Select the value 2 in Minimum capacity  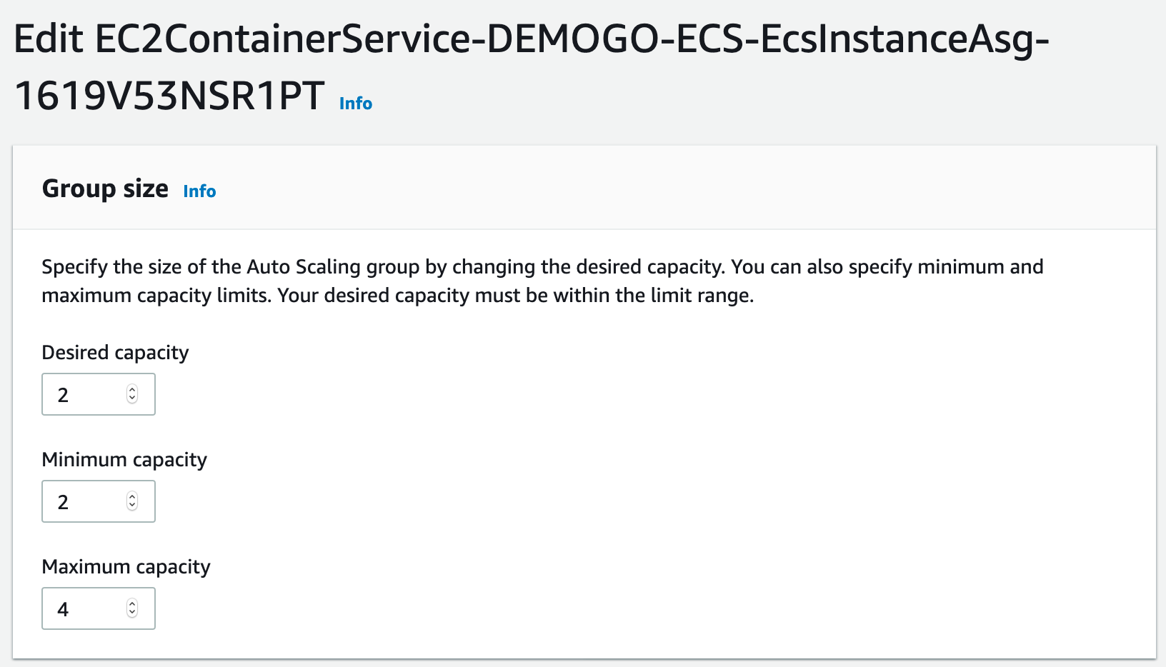pyautogui.click(x=63, y=502)
